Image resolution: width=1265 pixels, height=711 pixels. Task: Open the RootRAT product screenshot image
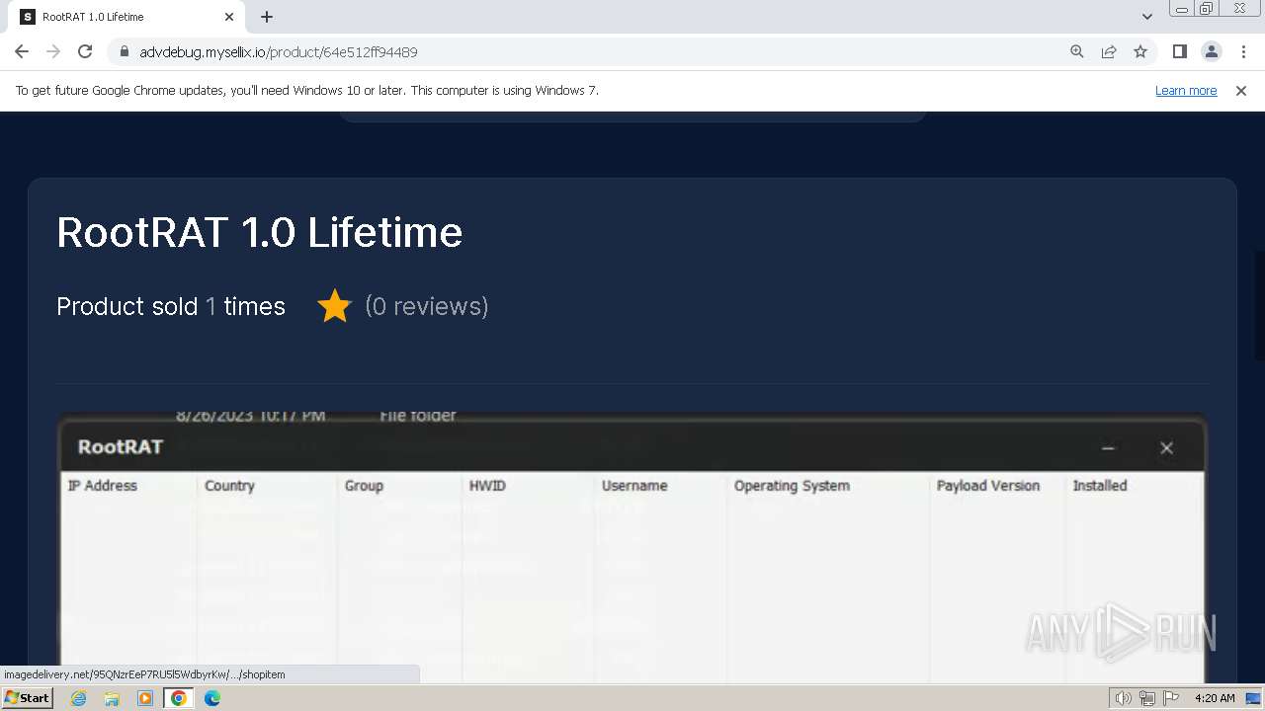tap(632, 547)
